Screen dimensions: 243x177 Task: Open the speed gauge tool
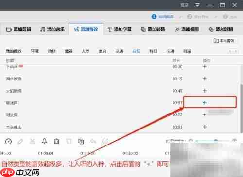[8, 141]
